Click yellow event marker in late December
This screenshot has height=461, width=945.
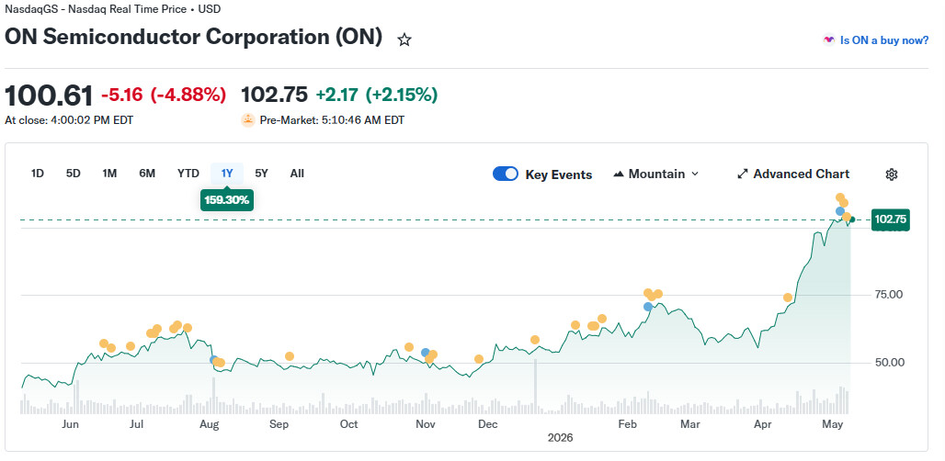click(x=535, y=340)
